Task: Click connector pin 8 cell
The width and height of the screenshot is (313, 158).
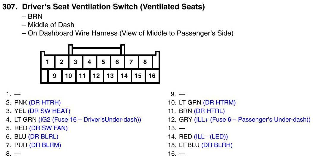Action: click(145, 62)
